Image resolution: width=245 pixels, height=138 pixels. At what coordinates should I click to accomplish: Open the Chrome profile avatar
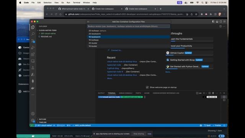pos(220,14)
